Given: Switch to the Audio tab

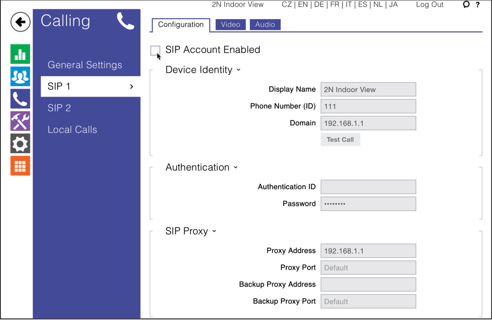Looking at the screenshot, I should 265,25.
